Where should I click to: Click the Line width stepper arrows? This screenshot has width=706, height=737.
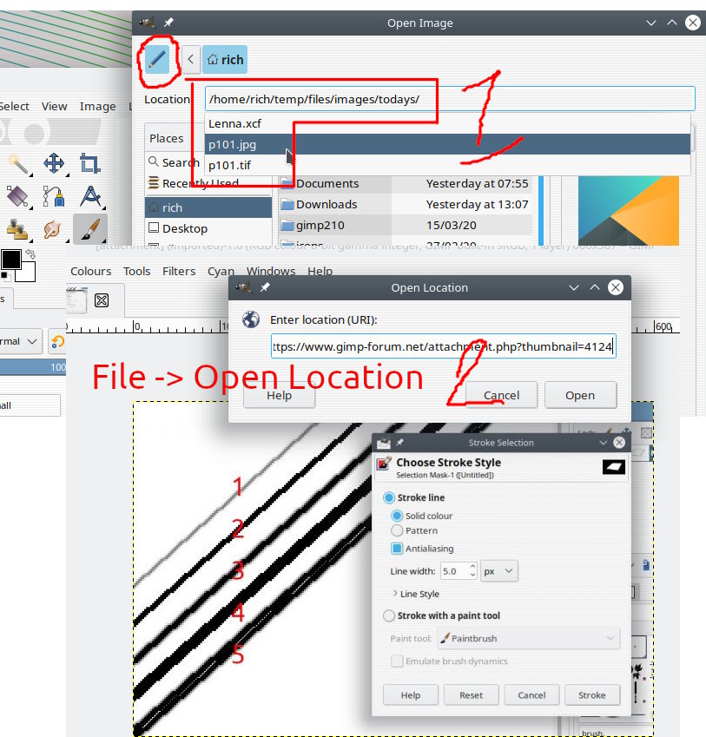coord(473,571)
